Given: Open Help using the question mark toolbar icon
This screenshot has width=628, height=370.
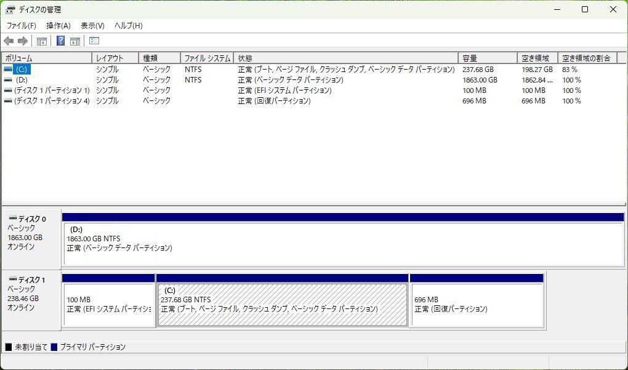Looking at the screenshot, I should pos(60,41).
